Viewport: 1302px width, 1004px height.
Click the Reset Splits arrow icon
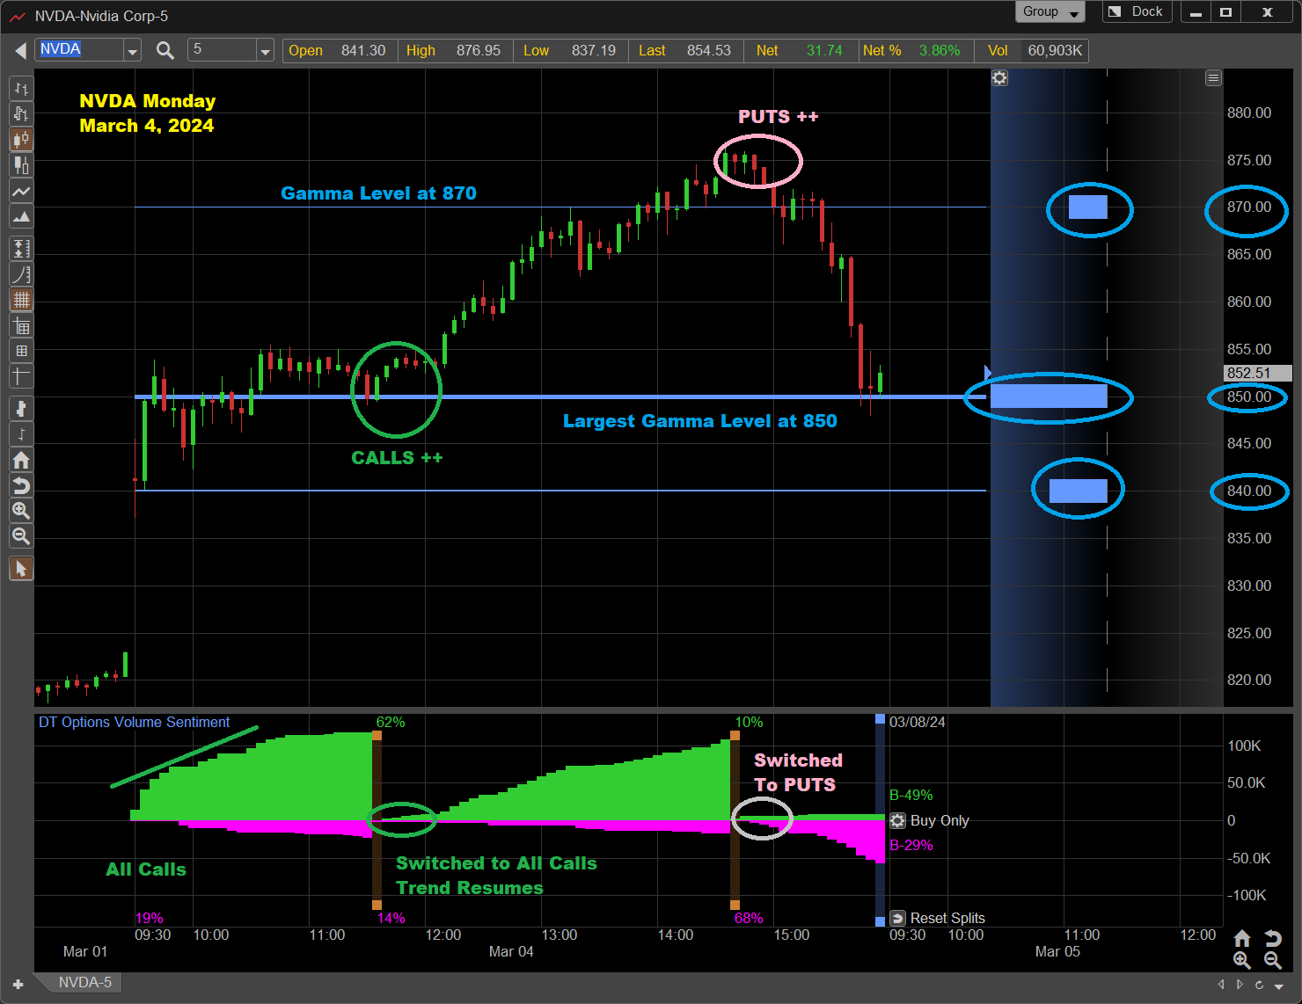tap(897, 918)
